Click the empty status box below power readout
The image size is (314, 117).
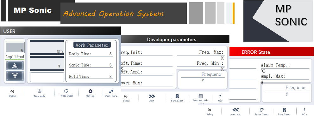47,77
